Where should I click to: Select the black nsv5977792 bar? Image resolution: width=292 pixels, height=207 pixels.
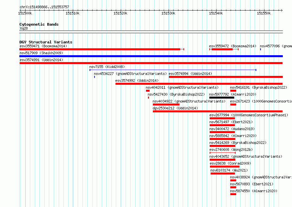(222, 98)
